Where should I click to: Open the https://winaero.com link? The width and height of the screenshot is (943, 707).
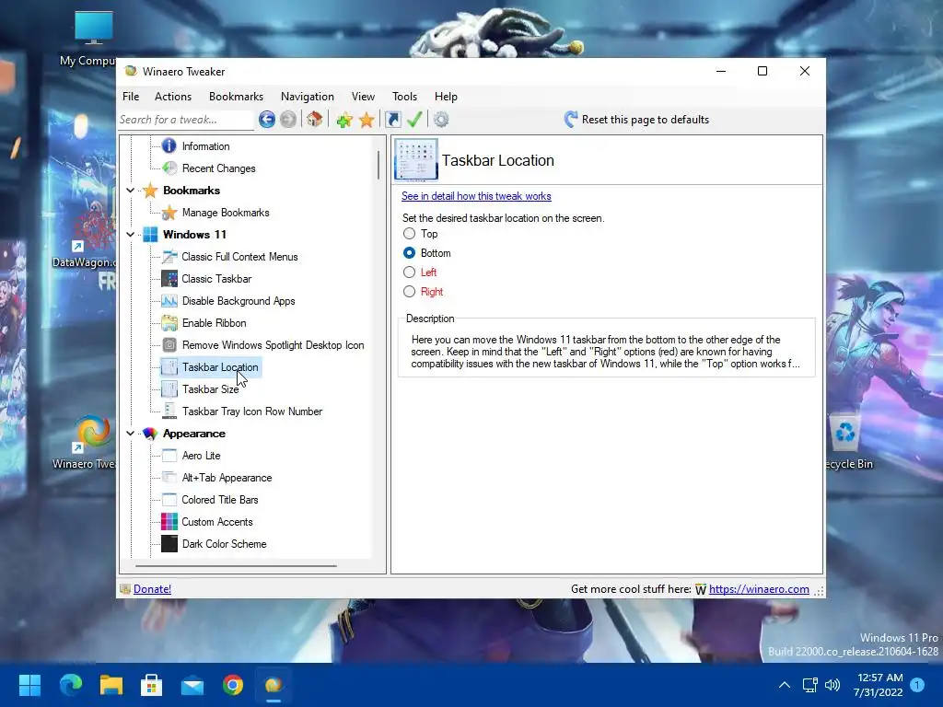click(x=759, y=589)
